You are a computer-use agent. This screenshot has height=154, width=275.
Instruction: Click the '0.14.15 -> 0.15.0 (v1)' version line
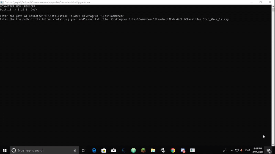click(18, 10)
